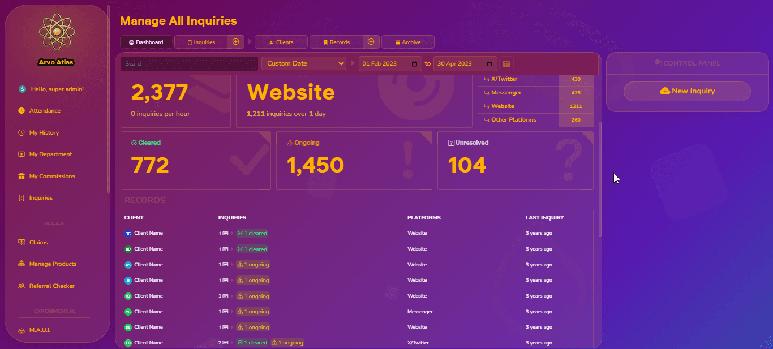Click the EB client avatar
This screenshot has width=773, height=349.
point(128,343)
